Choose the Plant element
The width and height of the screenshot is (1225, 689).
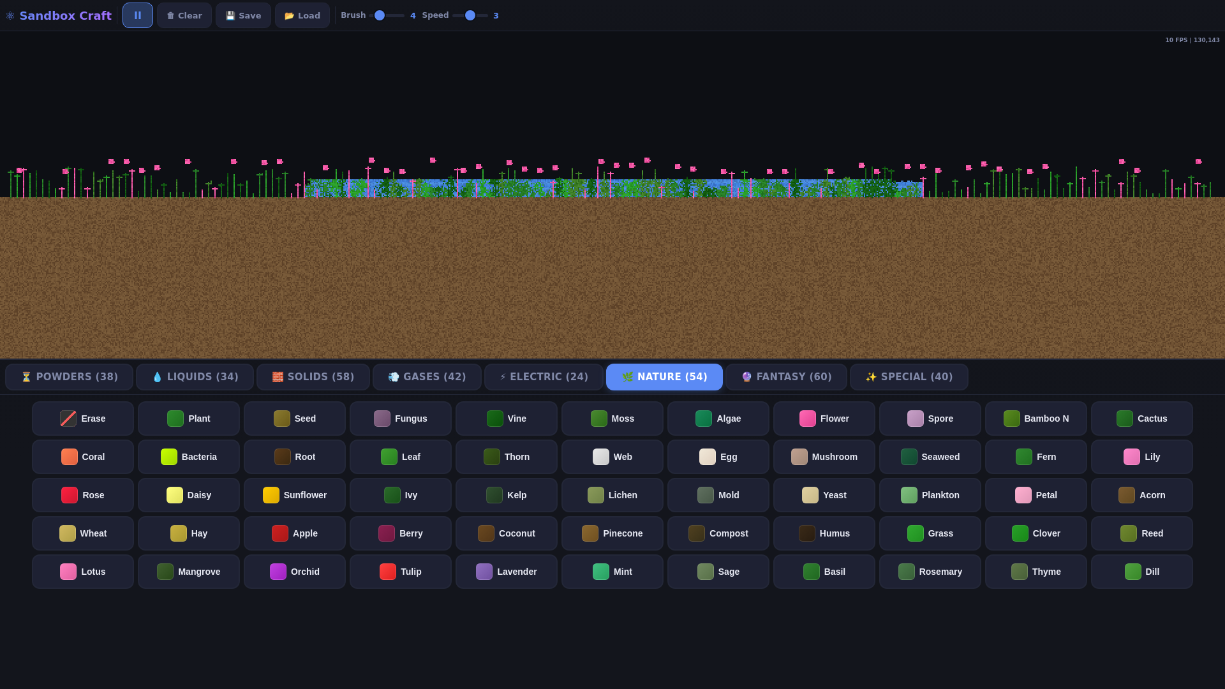click(x=189, y=419)
